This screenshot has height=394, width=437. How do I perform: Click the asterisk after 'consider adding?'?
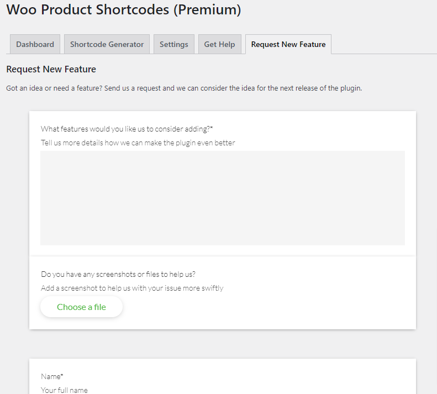click(x=212, y=128)
